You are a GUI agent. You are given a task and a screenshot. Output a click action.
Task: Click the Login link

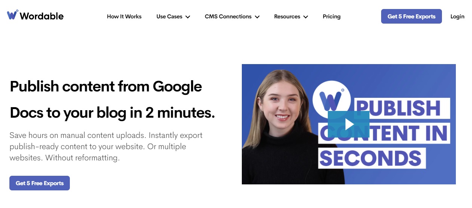(x=457, y=16)
